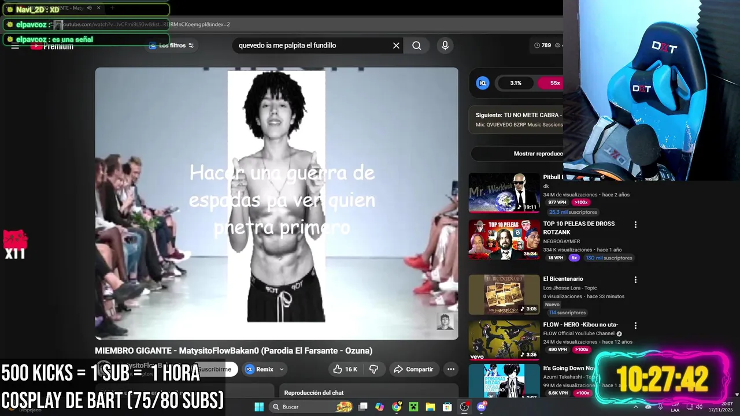Subscribe using the Suscribirme button
This screenshot has height=416, width=740.
tap(214, 369)
